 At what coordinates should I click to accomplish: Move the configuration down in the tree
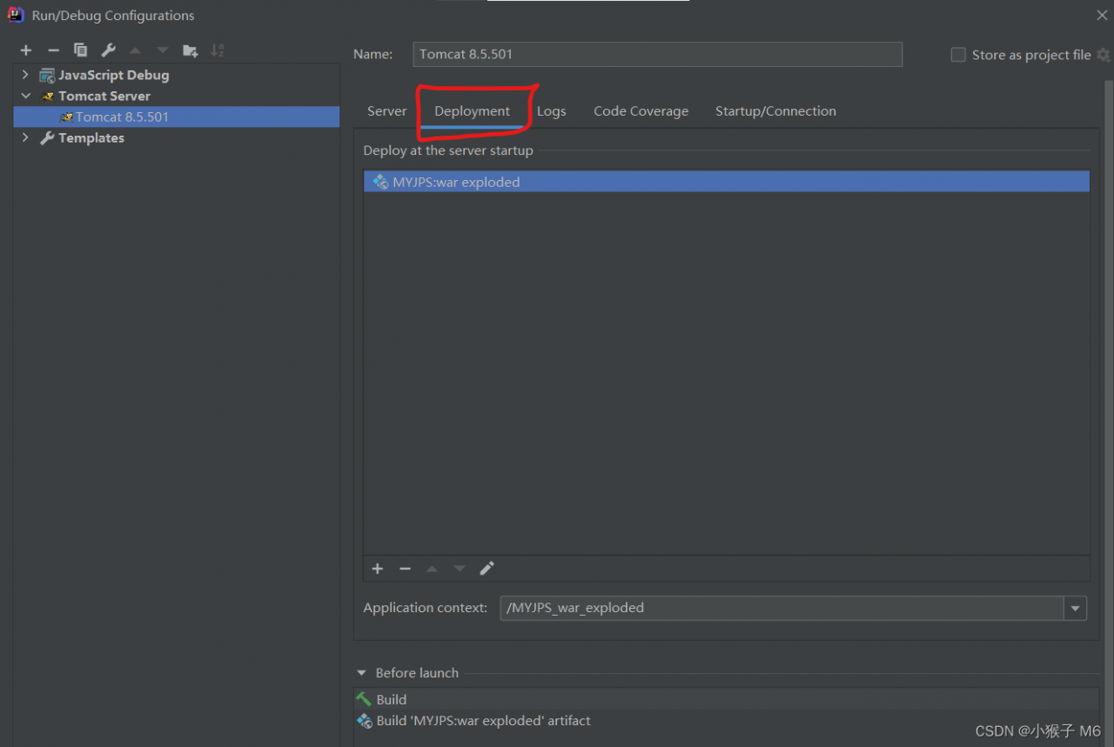162,50
